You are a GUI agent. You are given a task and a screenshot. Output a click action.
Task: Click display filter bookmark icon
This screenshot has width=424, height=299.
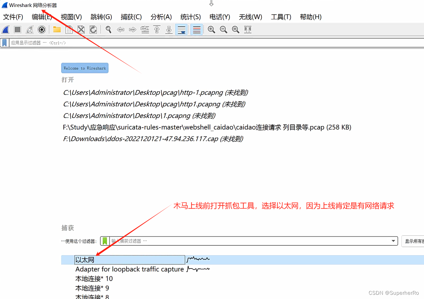(x=5, y=43)
